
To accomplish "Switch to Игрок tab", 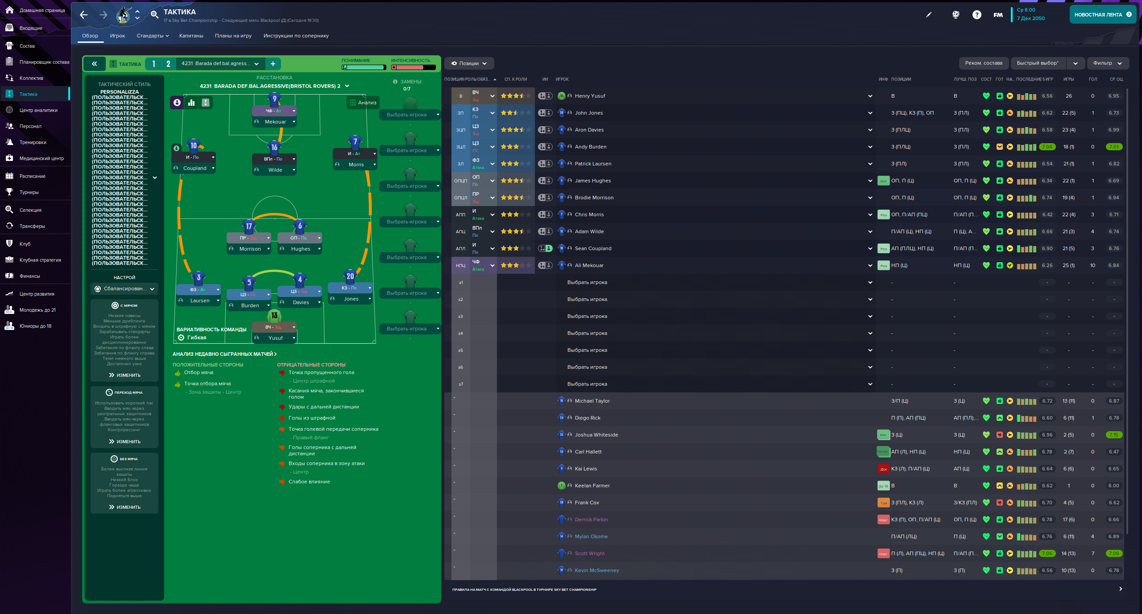I will point(117,36).
